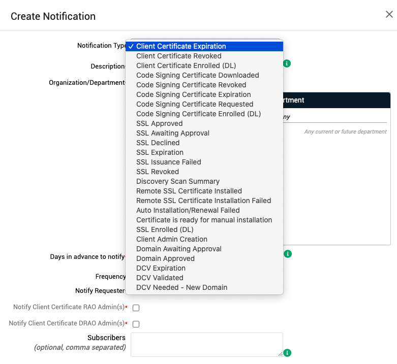
Task: Select Client Admin Creation option
Action: coord(172,239)
